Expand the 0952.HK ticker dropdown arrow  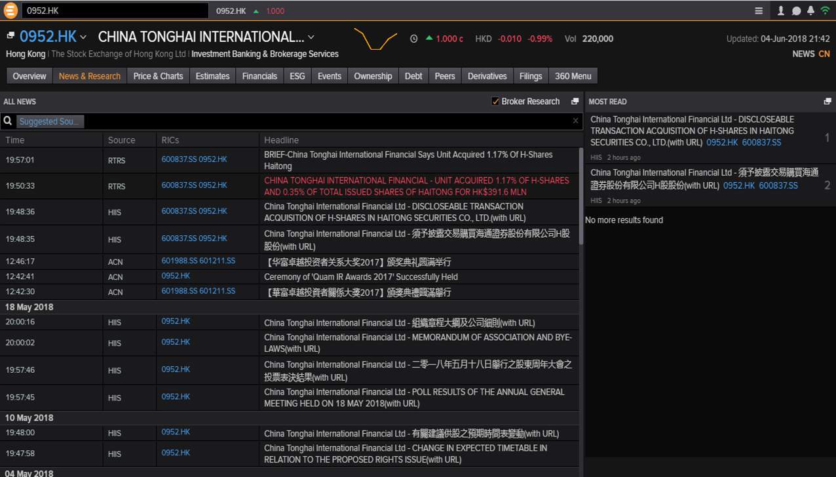tap(83, 37)
